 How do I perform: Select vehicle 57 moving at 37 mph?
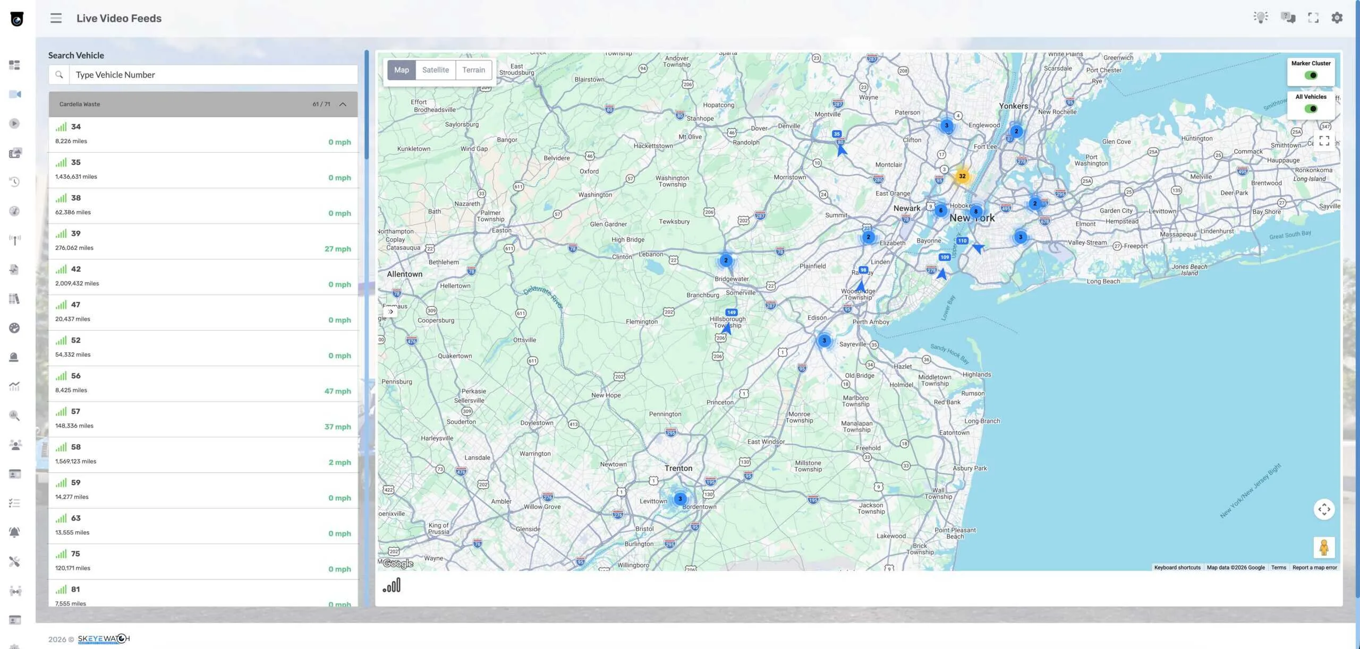click(x=203, y=419)
